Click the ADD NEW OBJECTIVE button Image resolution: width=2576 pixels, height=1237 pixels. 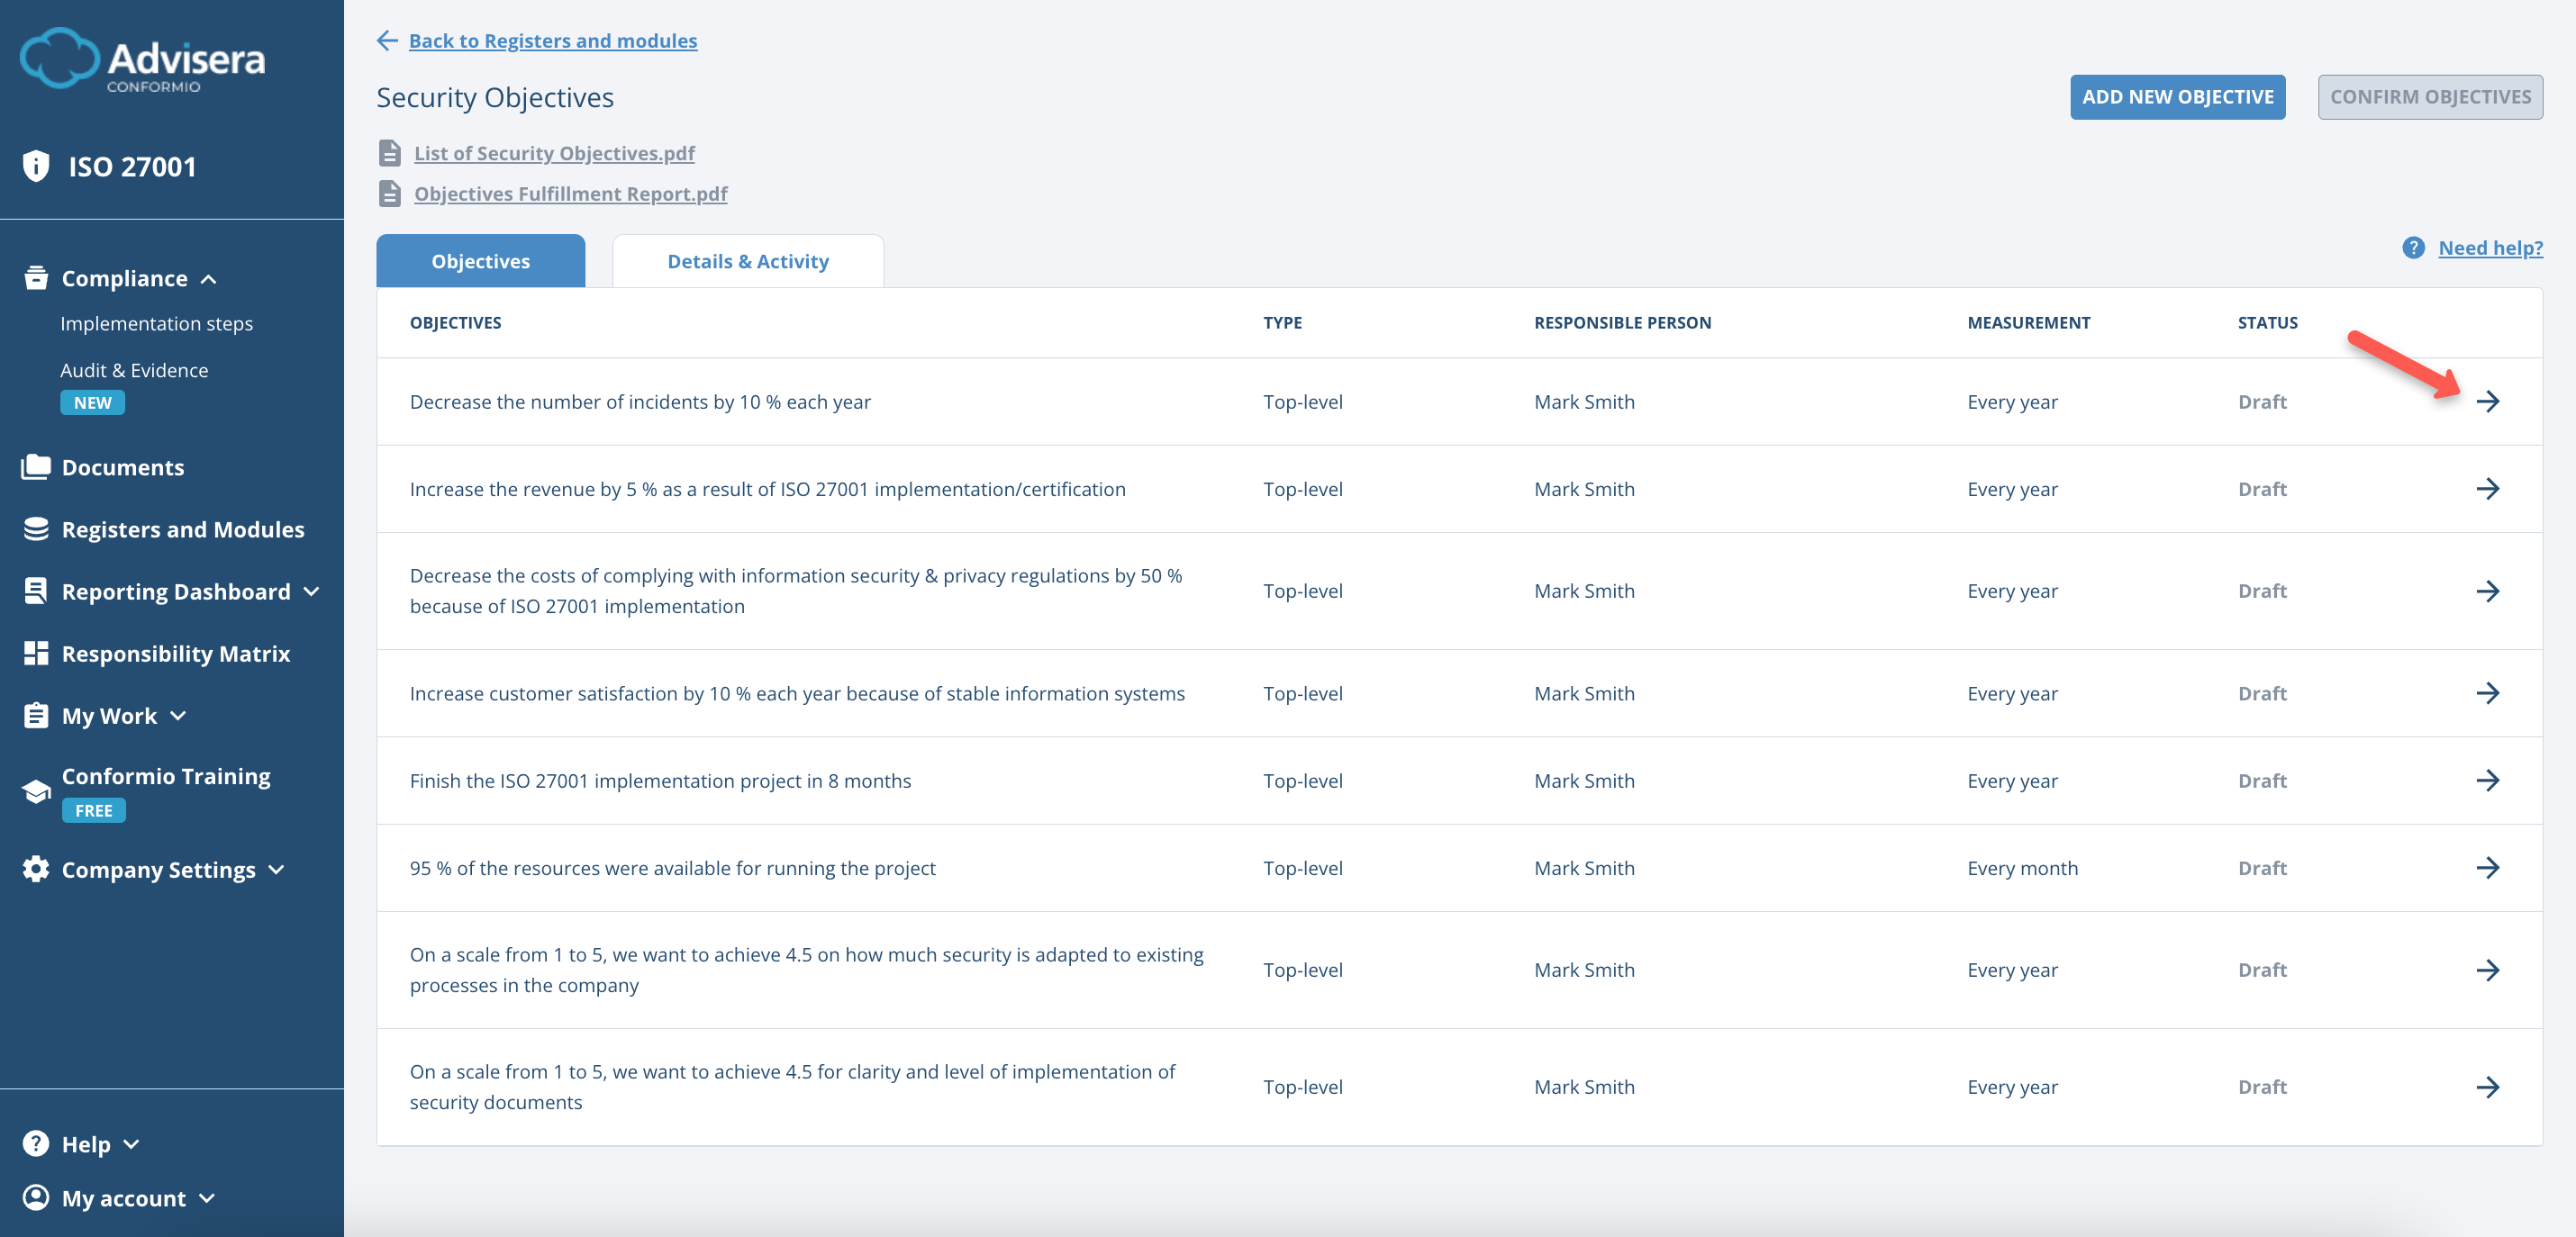pos(2178,96)
